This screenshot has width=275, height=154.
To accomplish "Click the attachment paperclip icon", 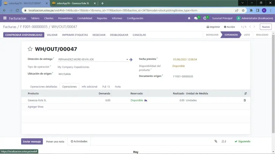I will (x=216, y=141).
